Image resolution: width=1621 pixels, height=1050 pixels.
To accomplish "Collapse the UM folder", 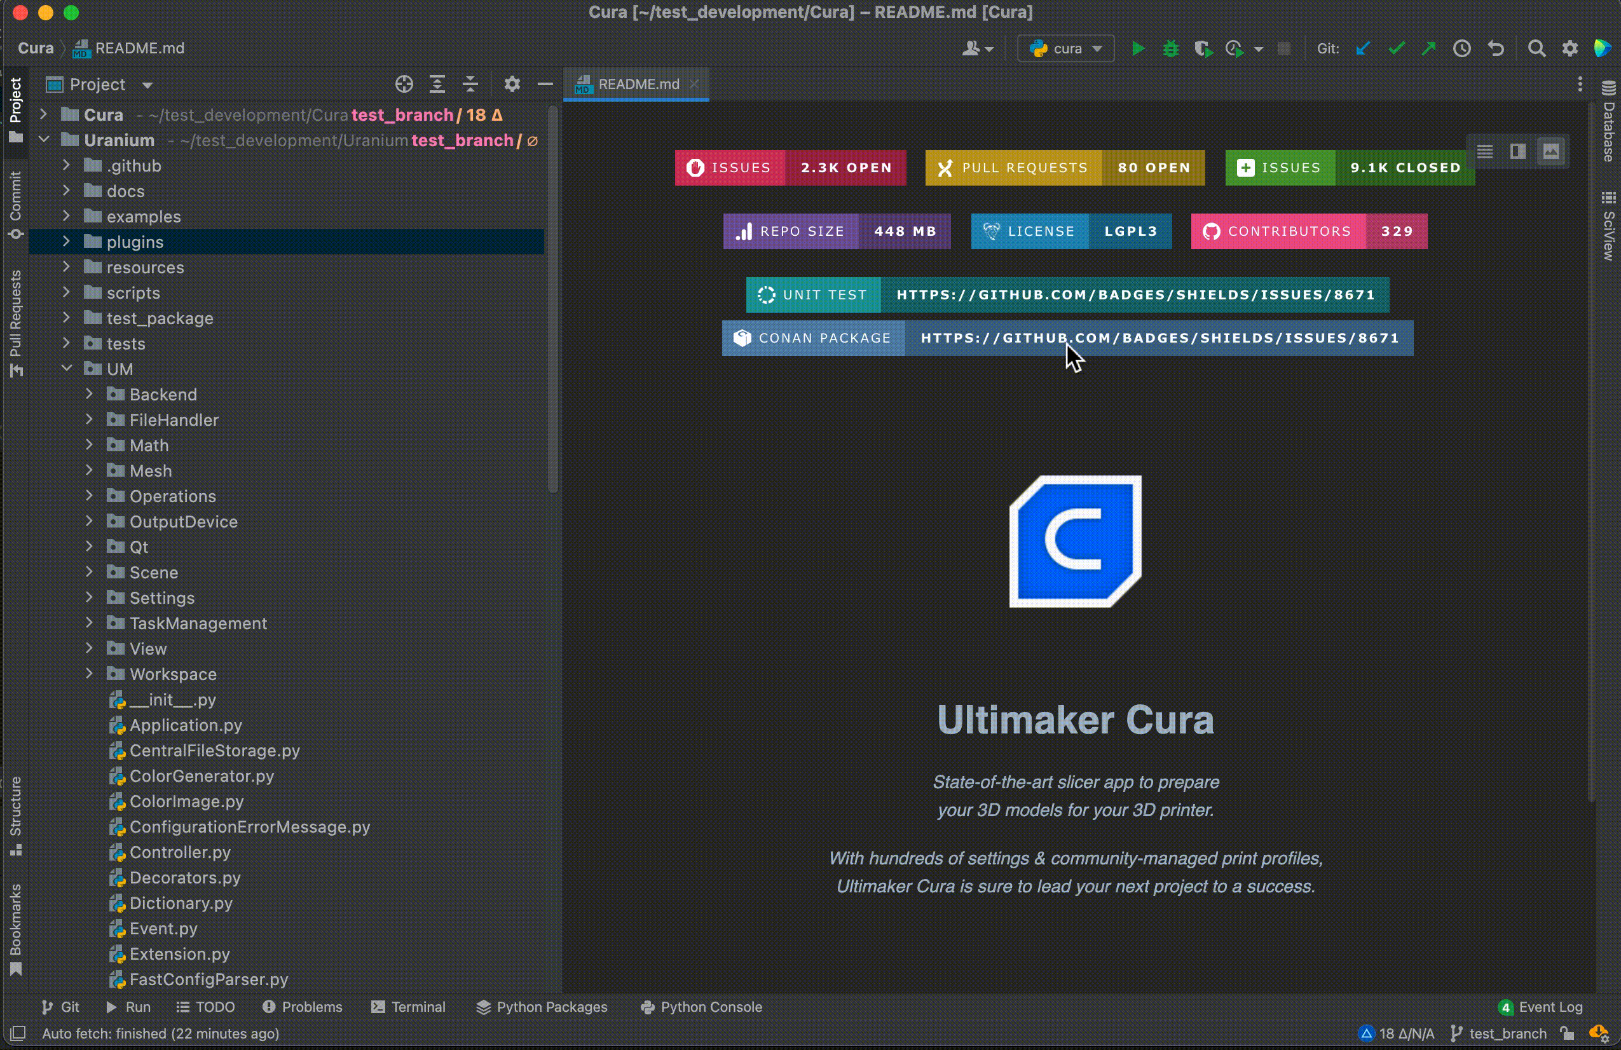I will [66, 369].
